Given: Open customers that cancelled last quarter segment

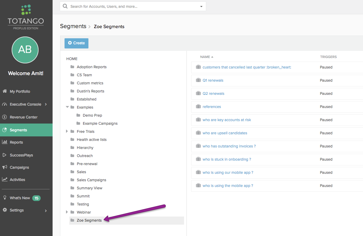Looking at the screenshot, I should (247, 67).
